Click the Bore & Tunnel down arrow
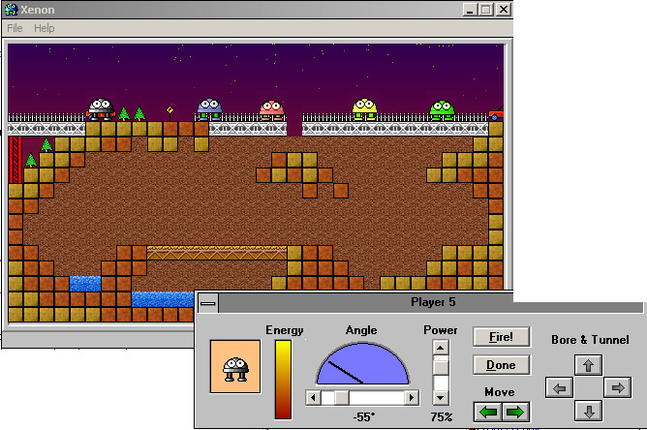This screenshot has height=430, width=647. pos(589,412)
